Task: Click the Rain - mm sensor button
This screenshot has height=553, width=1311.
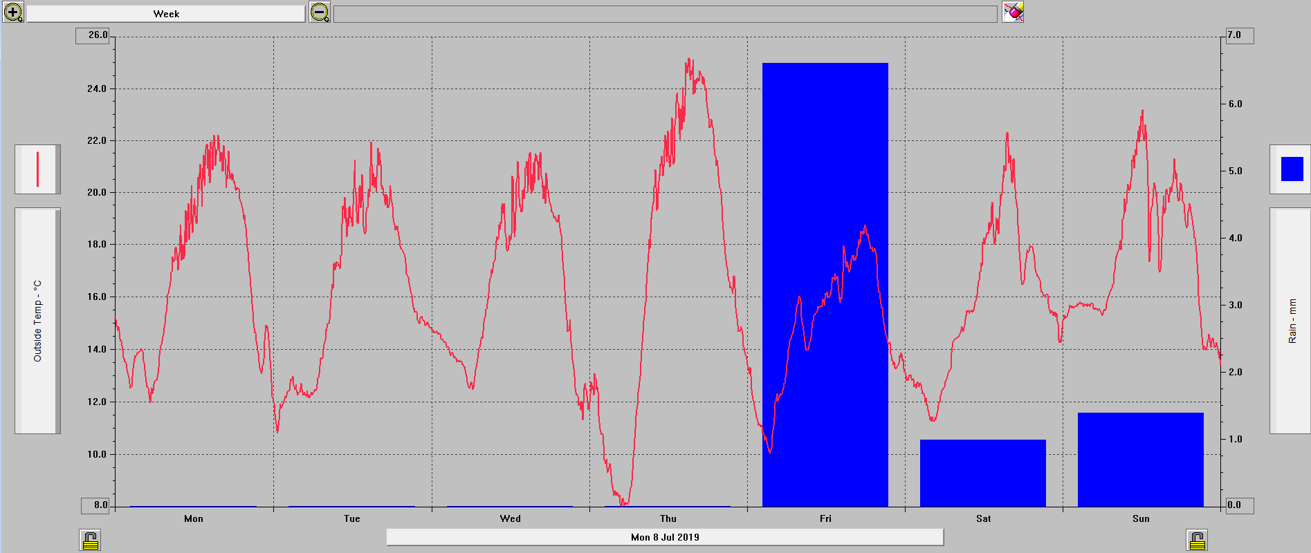Action: point(1291,321)
